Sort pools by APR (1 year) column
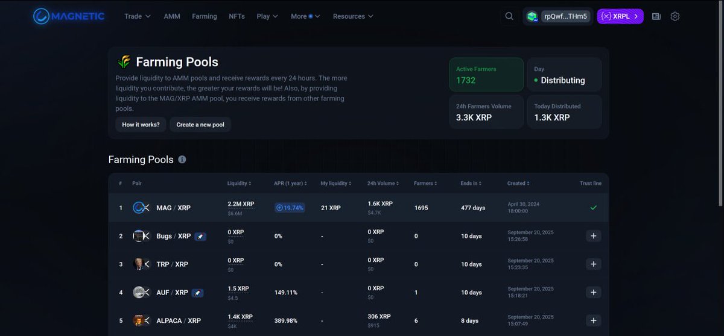724x336 pixels. point(290,183)
